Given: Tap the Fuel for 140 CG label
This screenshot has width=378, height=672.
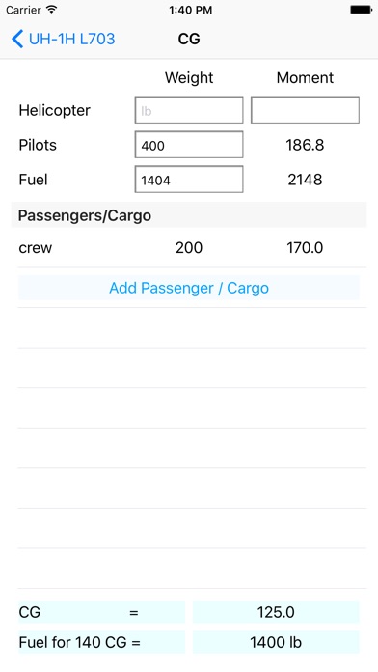Looking at the screenshot, I should (x=80, y=642).
